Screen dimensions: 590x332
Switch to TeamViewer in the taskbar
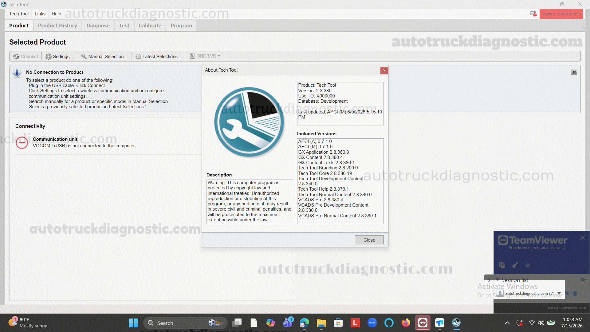(x=423, y=323)
